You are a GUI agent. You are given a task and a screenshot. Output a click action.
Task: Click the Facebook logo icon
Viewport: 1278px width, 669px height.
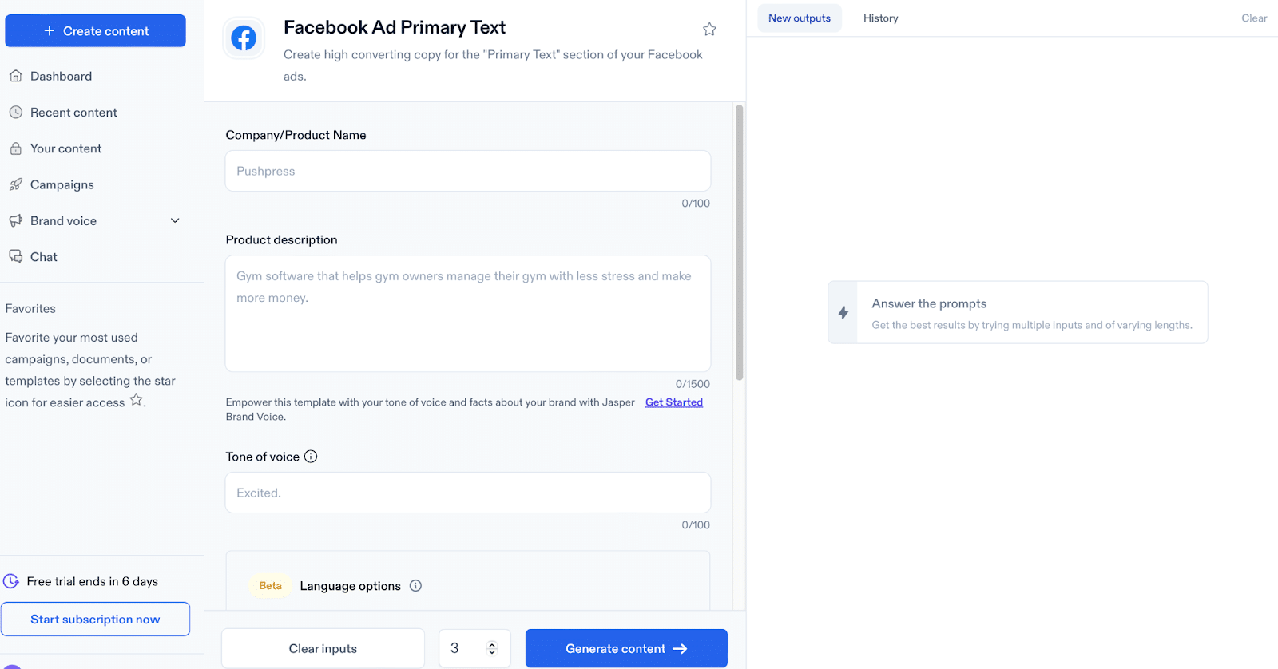pos(244,38)
